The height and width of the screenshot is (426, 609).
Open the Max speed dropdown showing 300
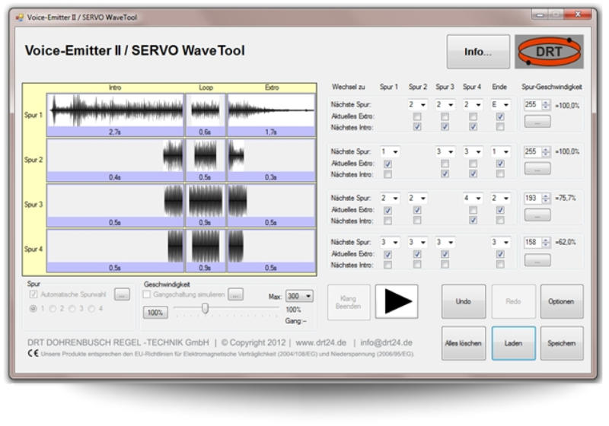[x=299, y=296]
